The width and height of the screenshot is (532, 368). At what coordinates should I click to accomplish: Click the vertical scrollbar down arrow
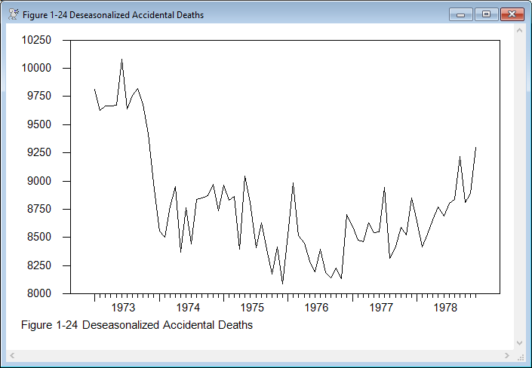click(x=519, y=342)
